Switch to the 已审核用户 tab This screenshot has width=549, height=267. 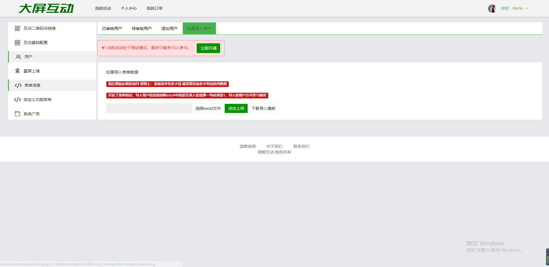(x=112, y=29)
